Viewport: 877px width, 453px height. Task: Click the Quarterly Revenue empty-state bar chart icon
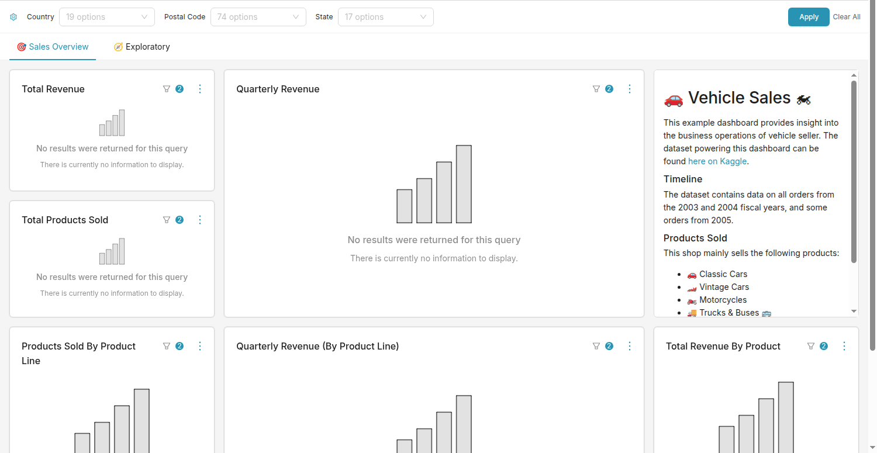tap(434, 184)
